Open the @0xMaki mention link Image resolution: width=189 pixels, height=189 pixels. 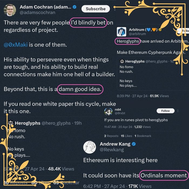tap(16, 45)
